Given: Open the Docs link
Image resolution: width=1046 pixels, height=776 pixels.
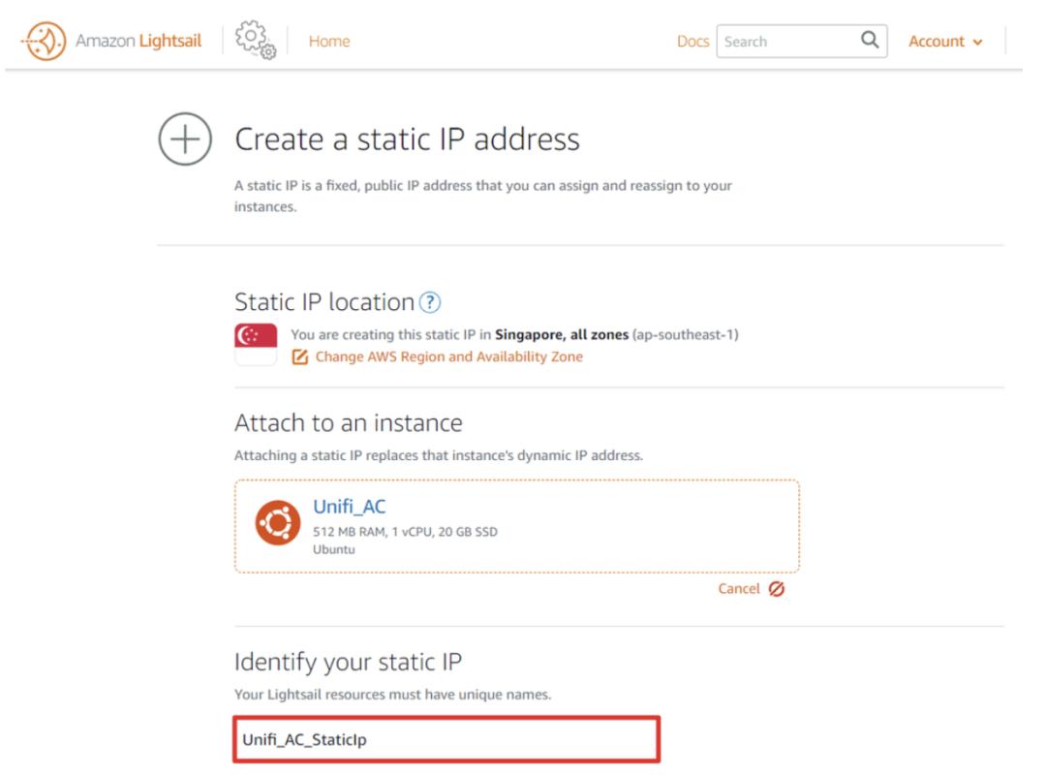Looking at the screenshot, I should pyautogui.click(x=692, y=42).
